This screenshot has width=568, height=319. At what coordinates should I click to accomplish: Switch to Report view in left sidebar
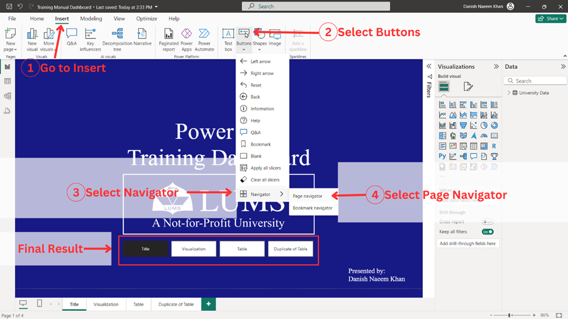click(x=7, y=66)
